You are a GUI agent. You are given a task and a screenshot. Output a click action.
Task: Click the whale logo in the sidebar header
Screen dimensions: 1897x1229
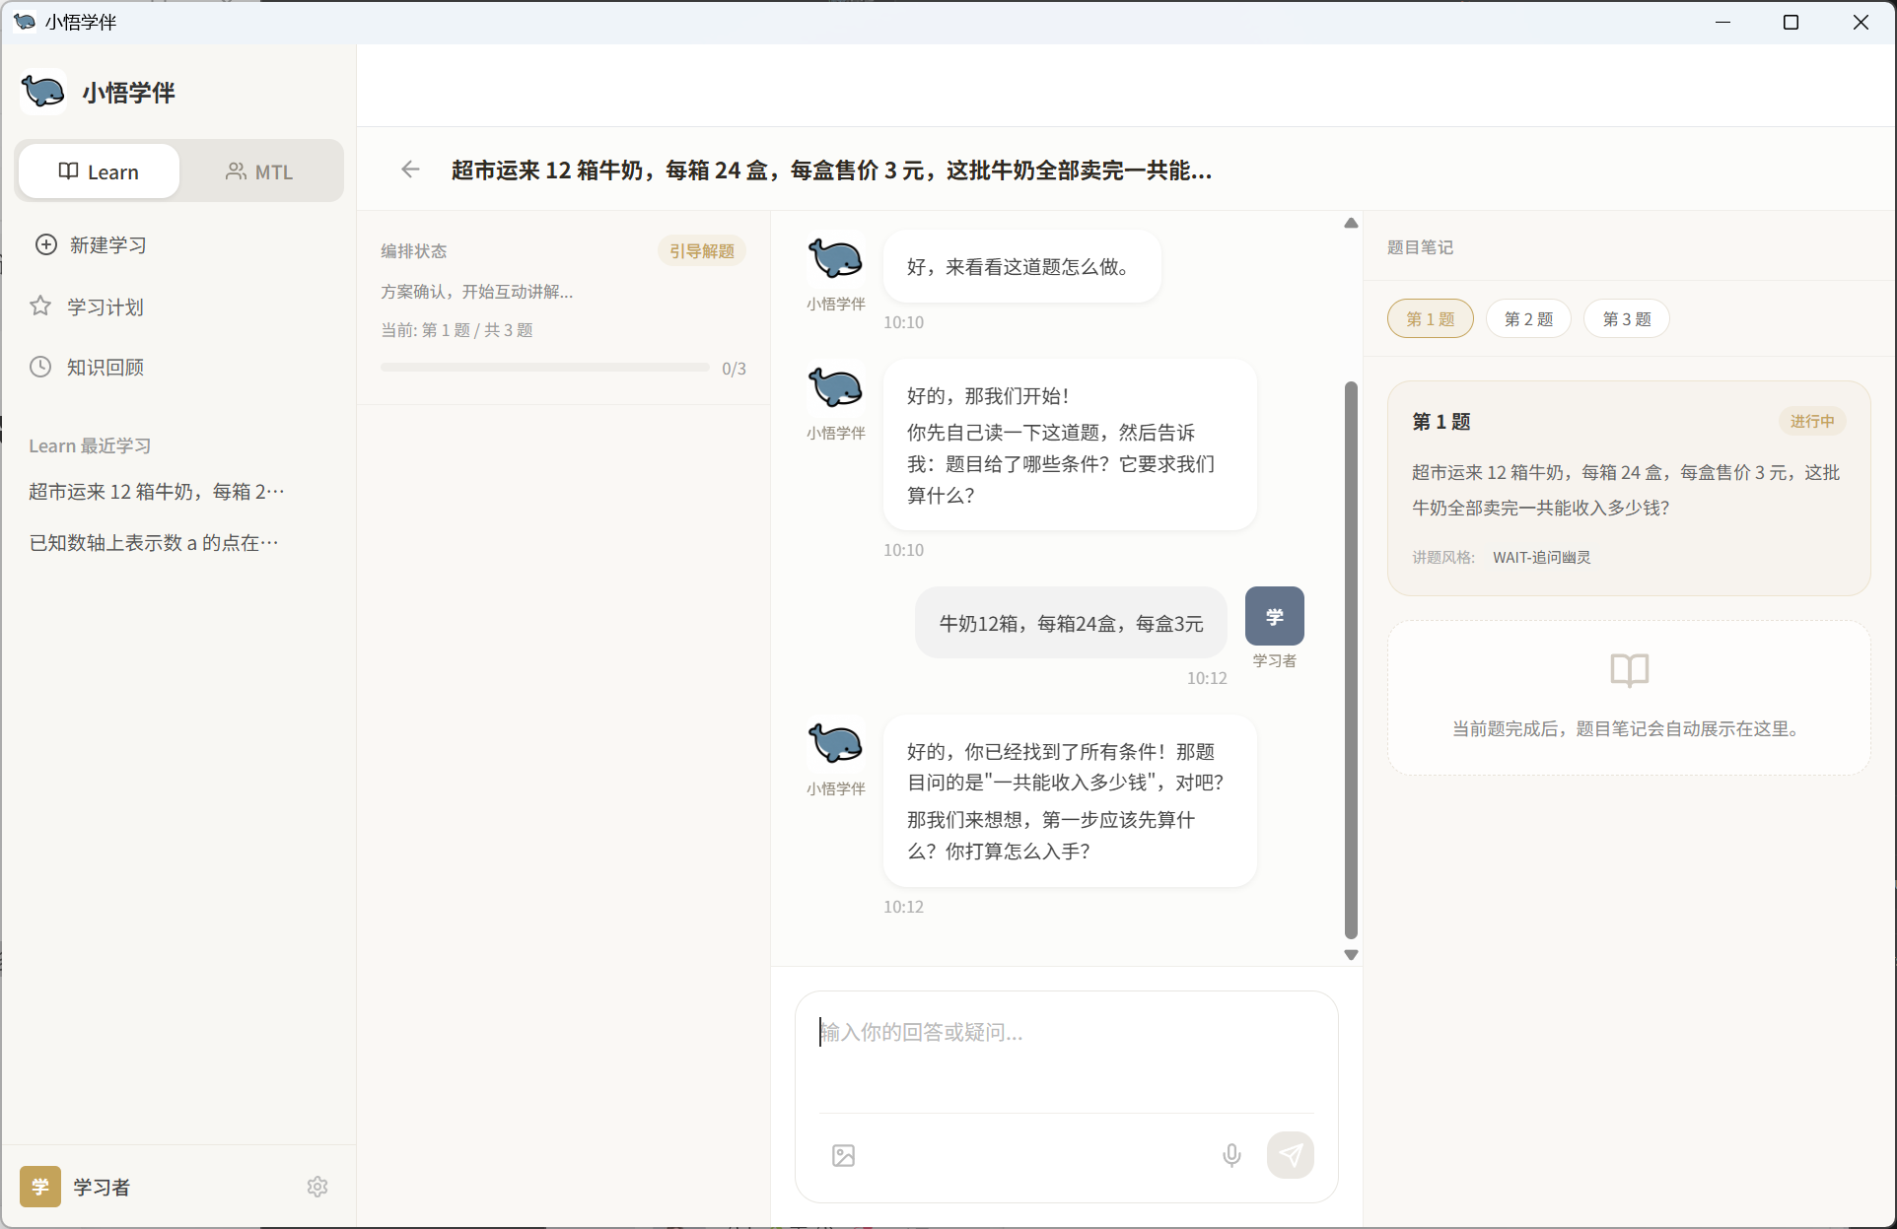[43, 92]
